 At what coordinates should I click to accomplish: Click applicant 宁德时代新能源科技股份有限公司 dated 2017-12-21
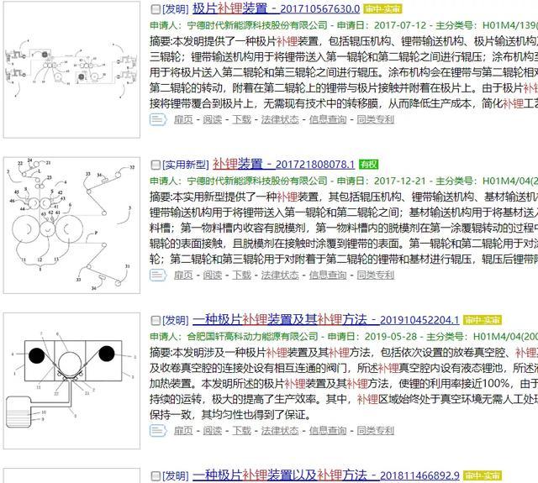click(x=257, y=181)
